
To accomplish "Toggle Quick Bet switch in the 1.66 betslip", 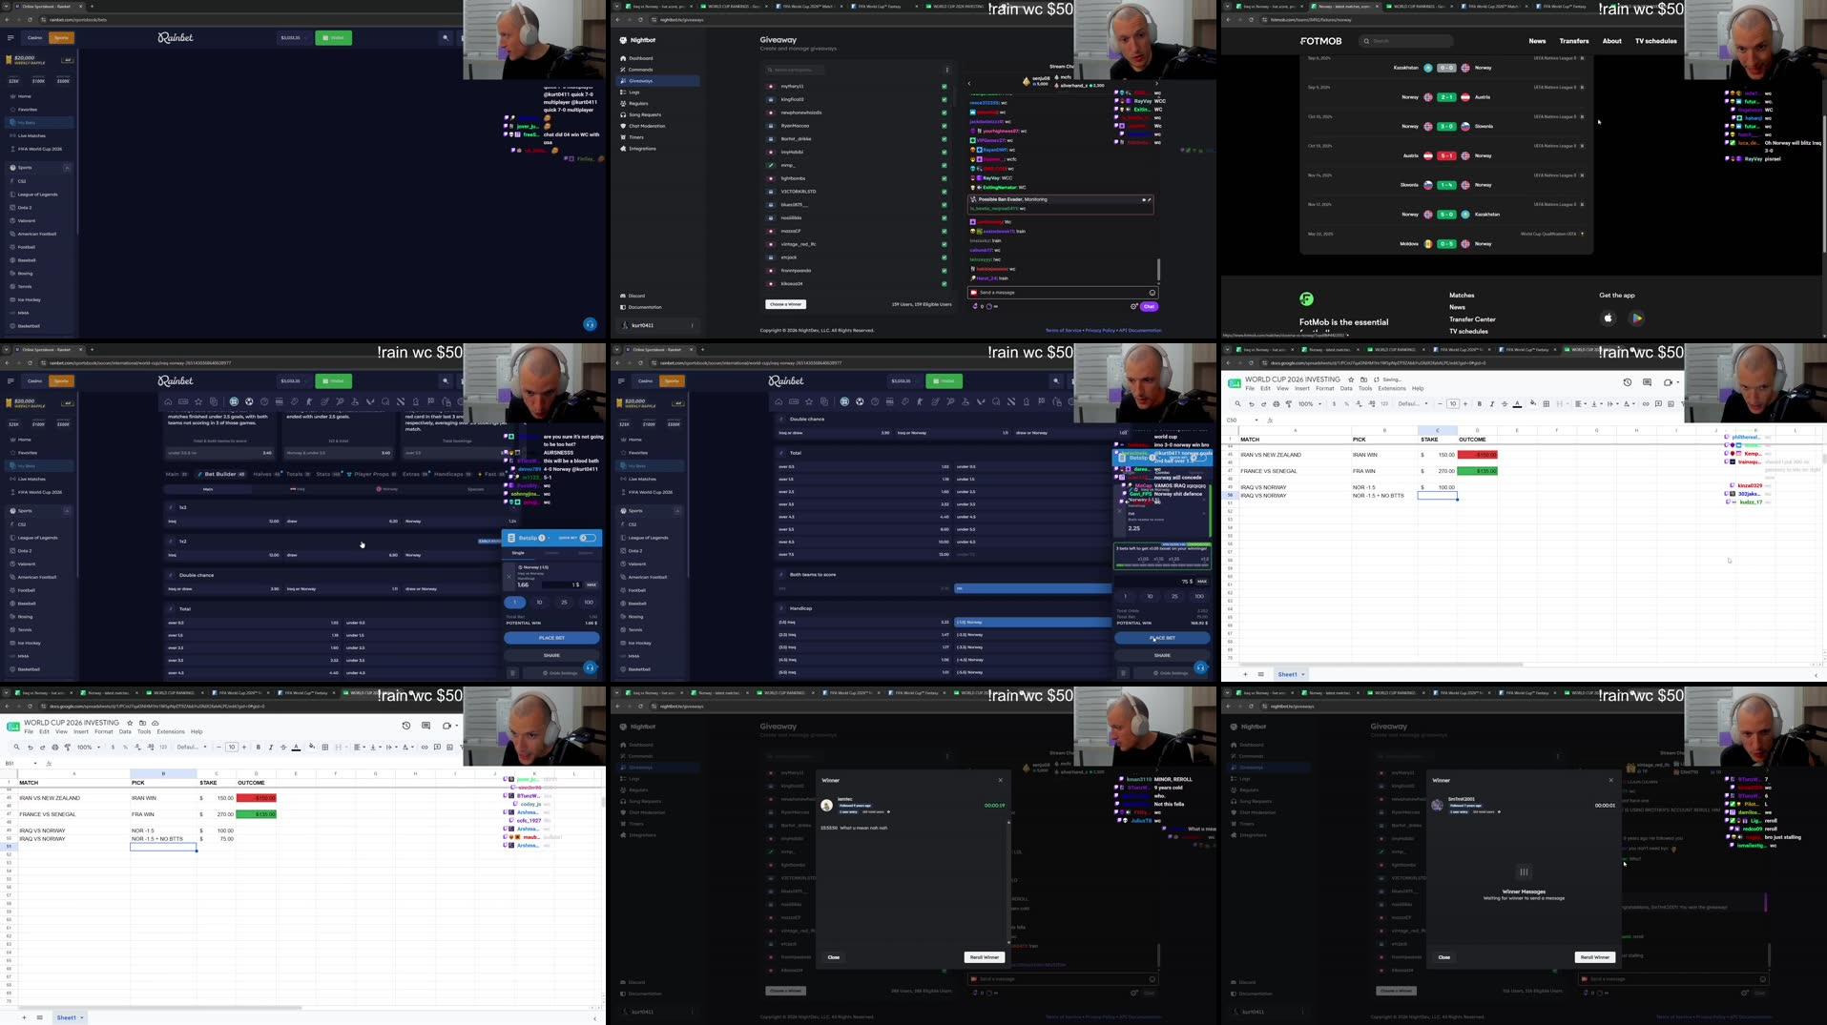I will [x=588, y=538].
